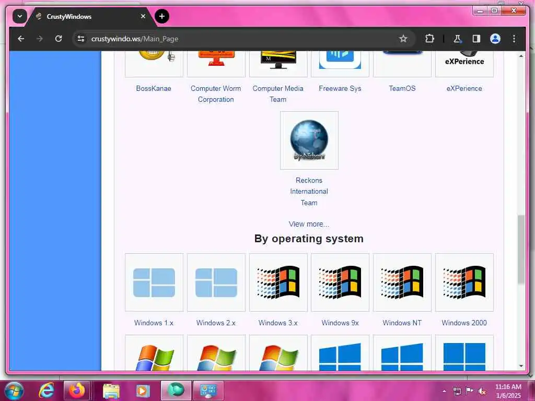Click the Freeware Sys logo image
535x401 pixels.
(340, 63)
